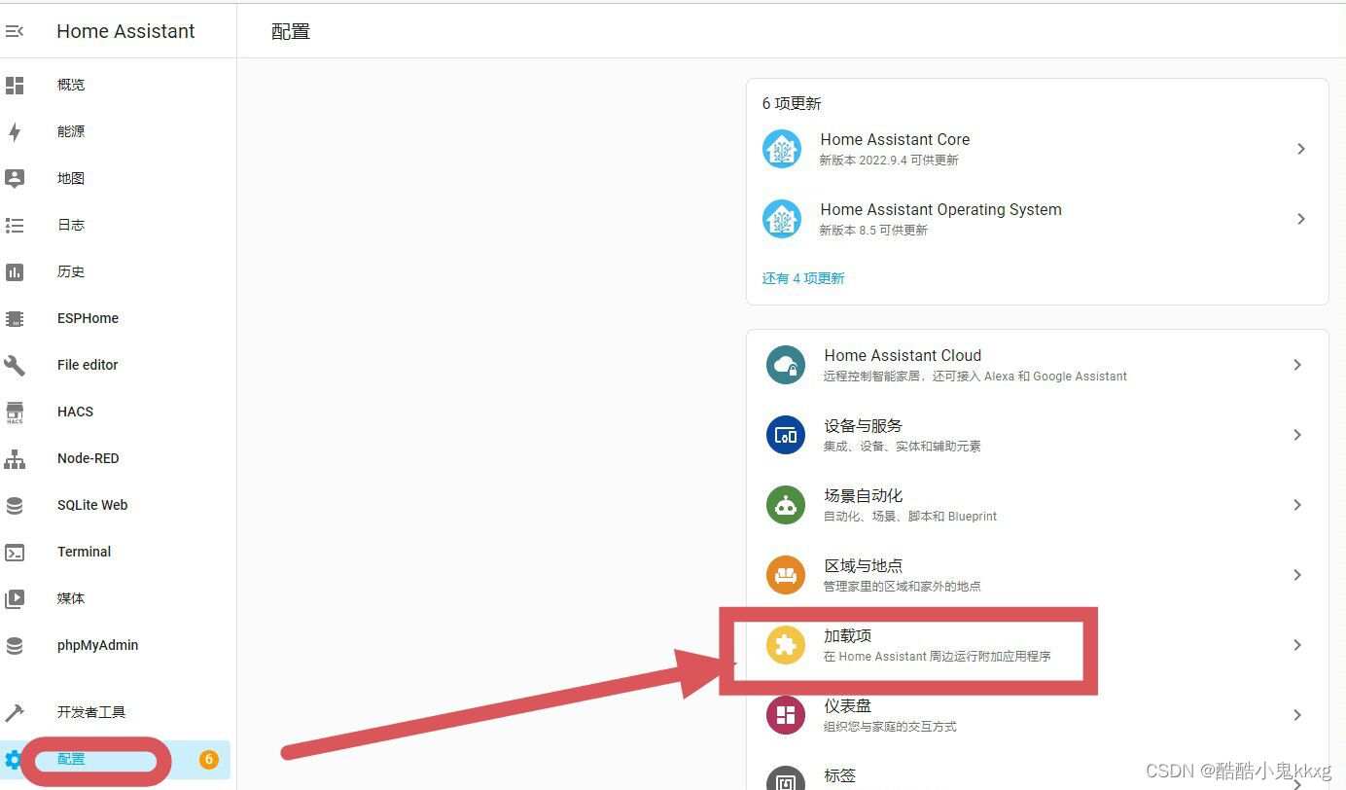Click the 还有 4 项更新 link
Image resolution: width=1346 pixels, height=790 pixels.
[803, 278]
